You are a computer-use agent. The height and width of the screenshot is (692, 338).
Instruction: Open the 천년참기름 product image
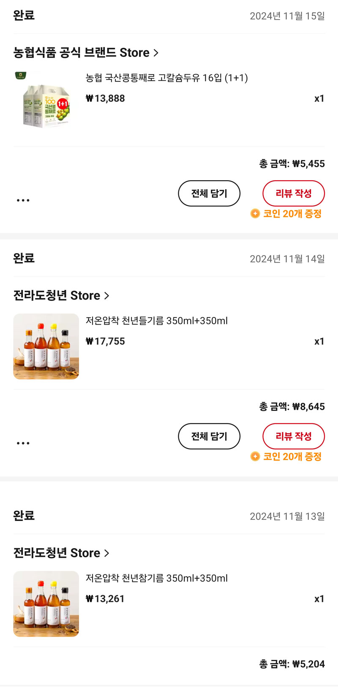click(x=46, y=604)
